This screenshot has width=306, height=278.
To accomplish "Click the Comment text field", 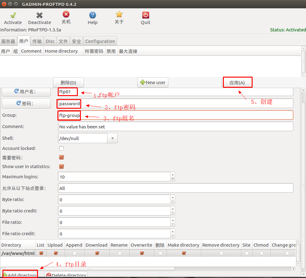I will pos(175,127).
